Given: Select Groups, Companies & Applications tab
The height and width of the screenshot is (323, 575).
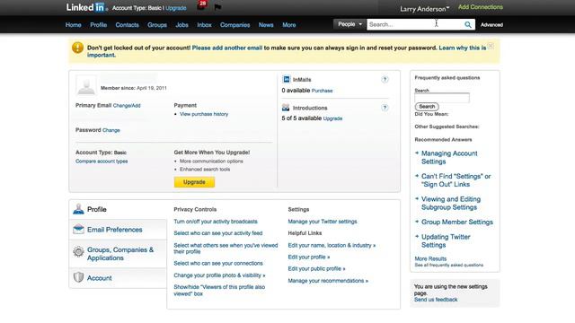Looking at the screenshot, I should [x=118, y=253].
